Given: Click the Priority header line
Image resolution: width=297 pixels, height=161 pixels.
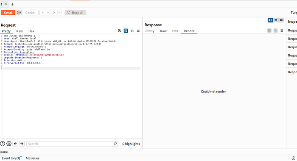Looking at the screenshot, I should pos(14,60).
